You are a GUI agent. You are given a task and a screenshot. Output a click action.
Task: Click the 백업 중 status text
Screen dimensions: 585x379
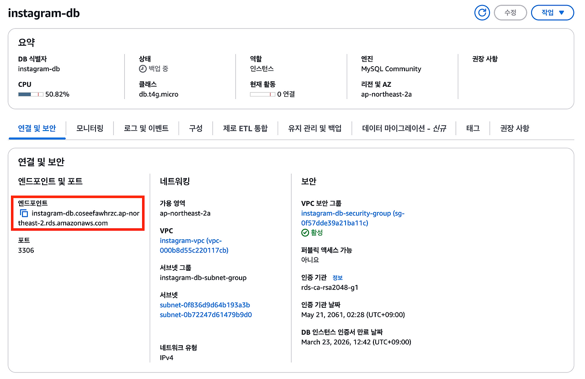159,68
